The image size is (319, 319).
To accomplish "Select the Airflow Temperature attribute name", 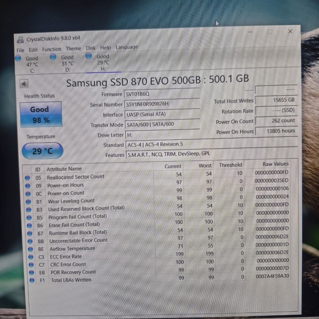I will 72,249.
